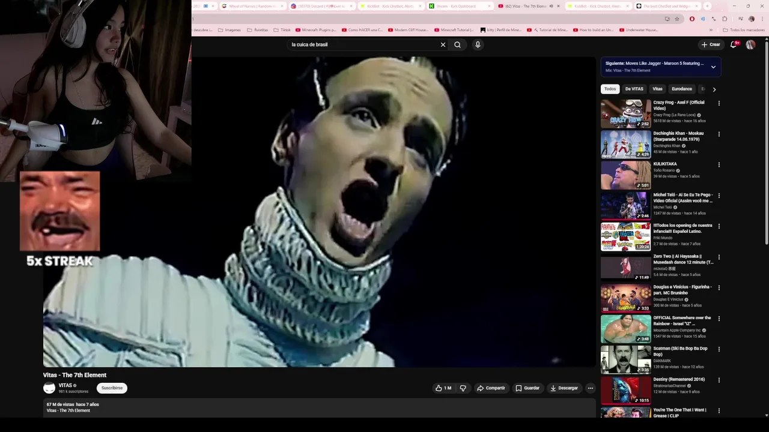This screenshot has width=769, height=432.
Task: Click the magnifying glass search button
Action: tap(457, 44)
